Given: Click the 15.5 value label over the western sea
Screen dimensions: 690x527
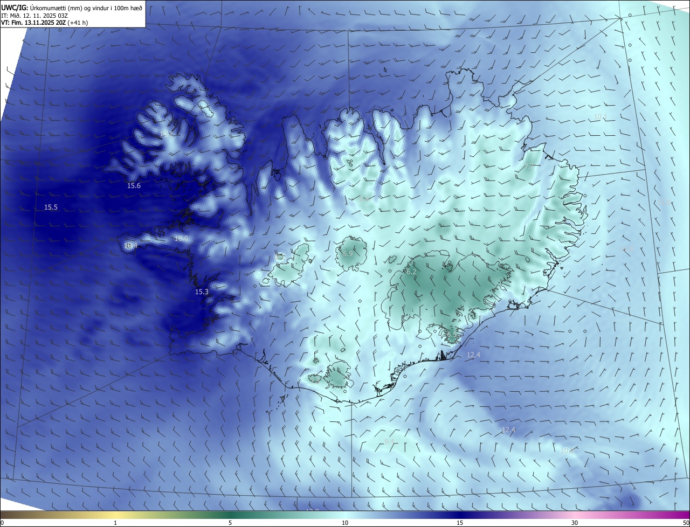Looking at the screenshot, I should 51,207.
